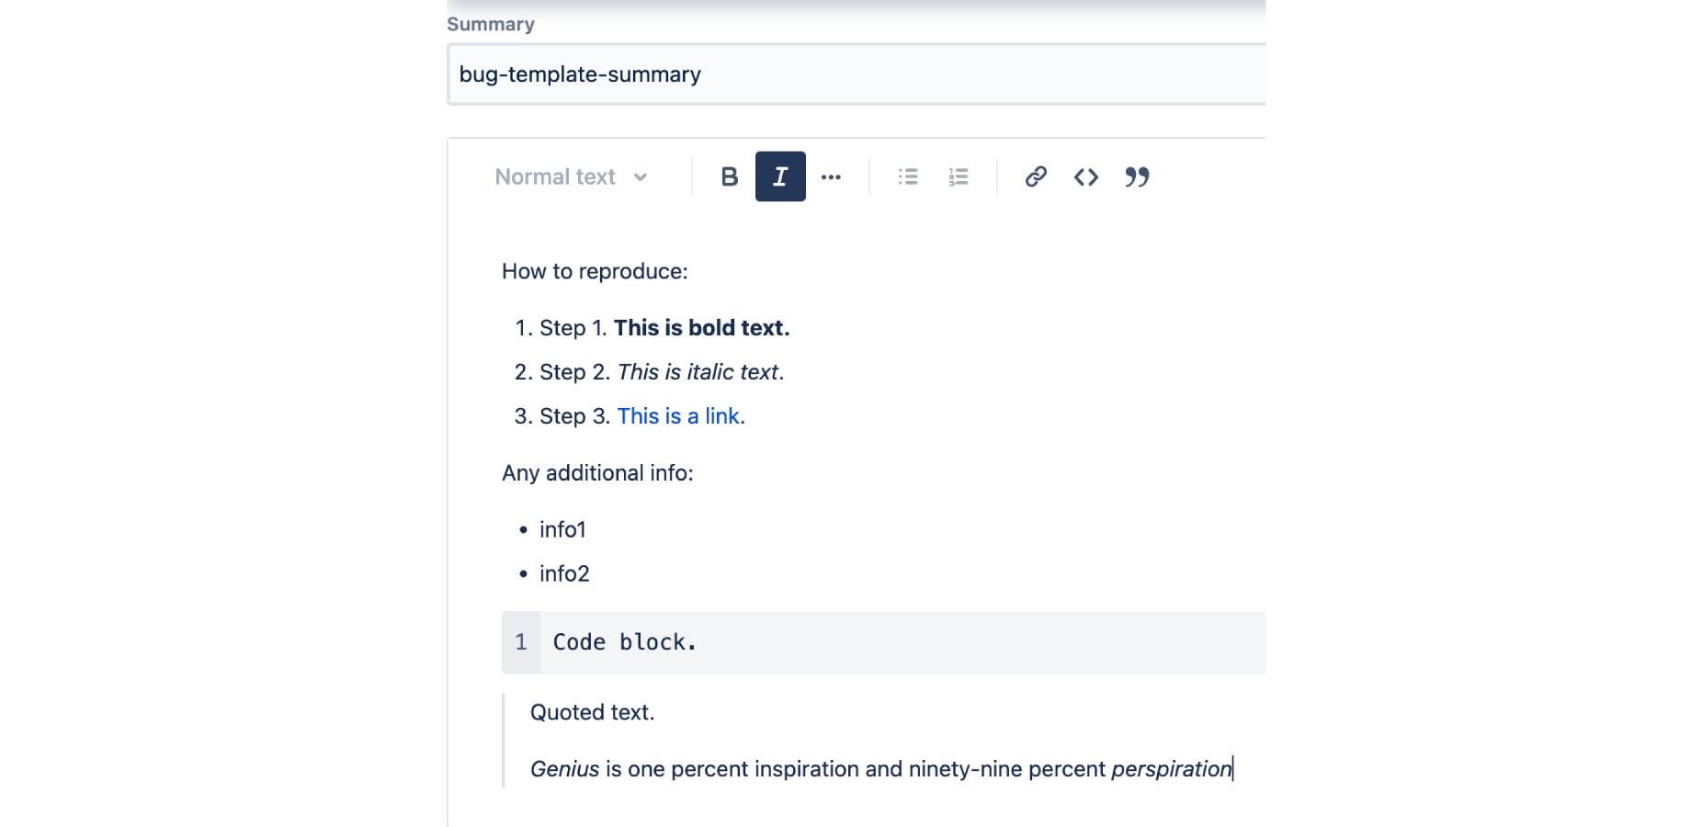
Task: Open the Normal text style dropdown
Action: [571, 176]
